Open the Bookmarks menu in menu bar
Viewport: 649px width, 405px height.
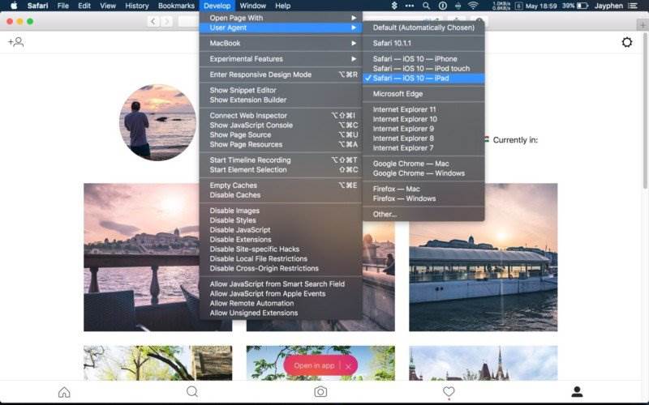176,6
